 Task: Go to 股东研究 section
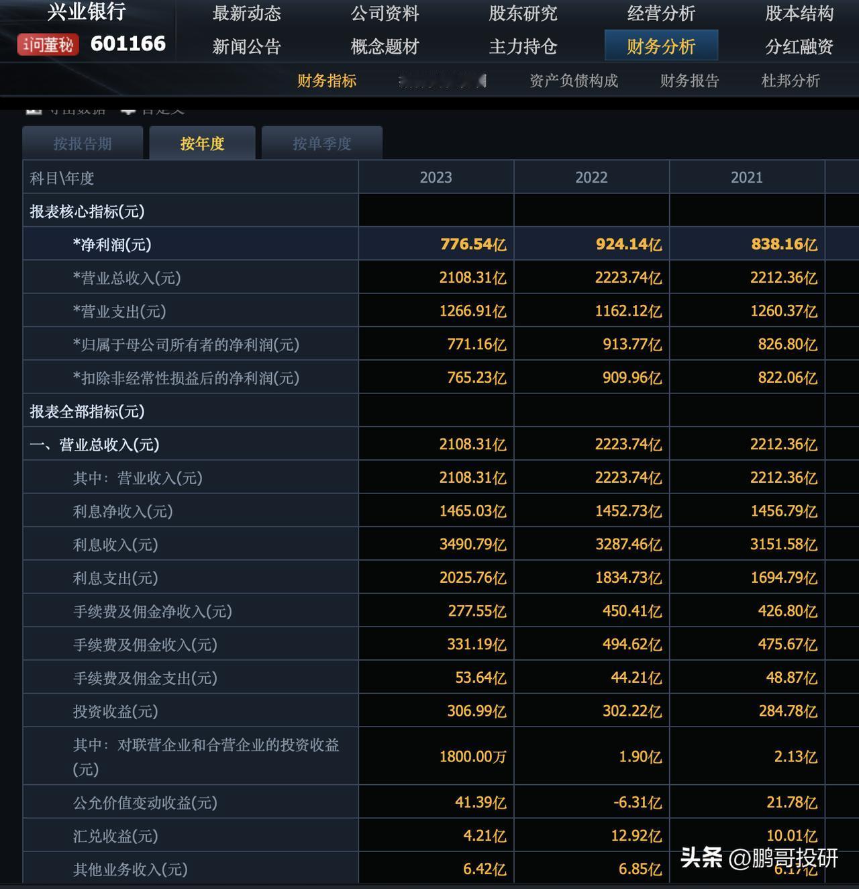point(523,13)
